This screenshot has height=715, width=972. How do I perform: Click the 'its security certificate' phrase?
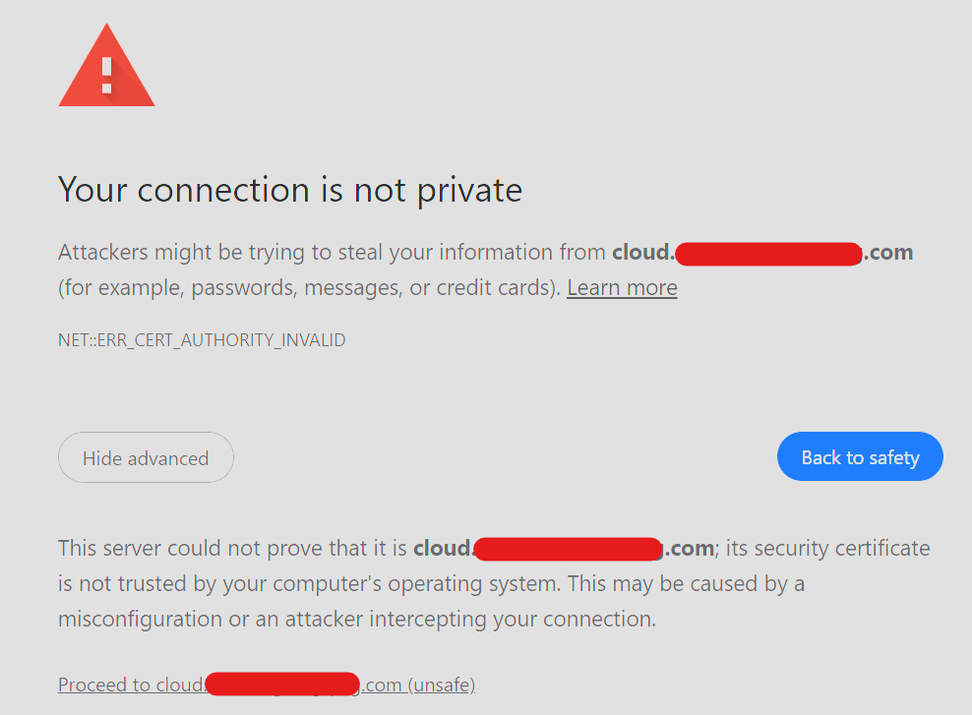tap(827, 549)
